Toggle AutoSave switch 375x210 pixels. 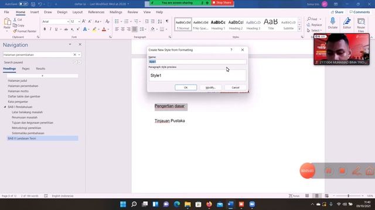click(23, 4)
